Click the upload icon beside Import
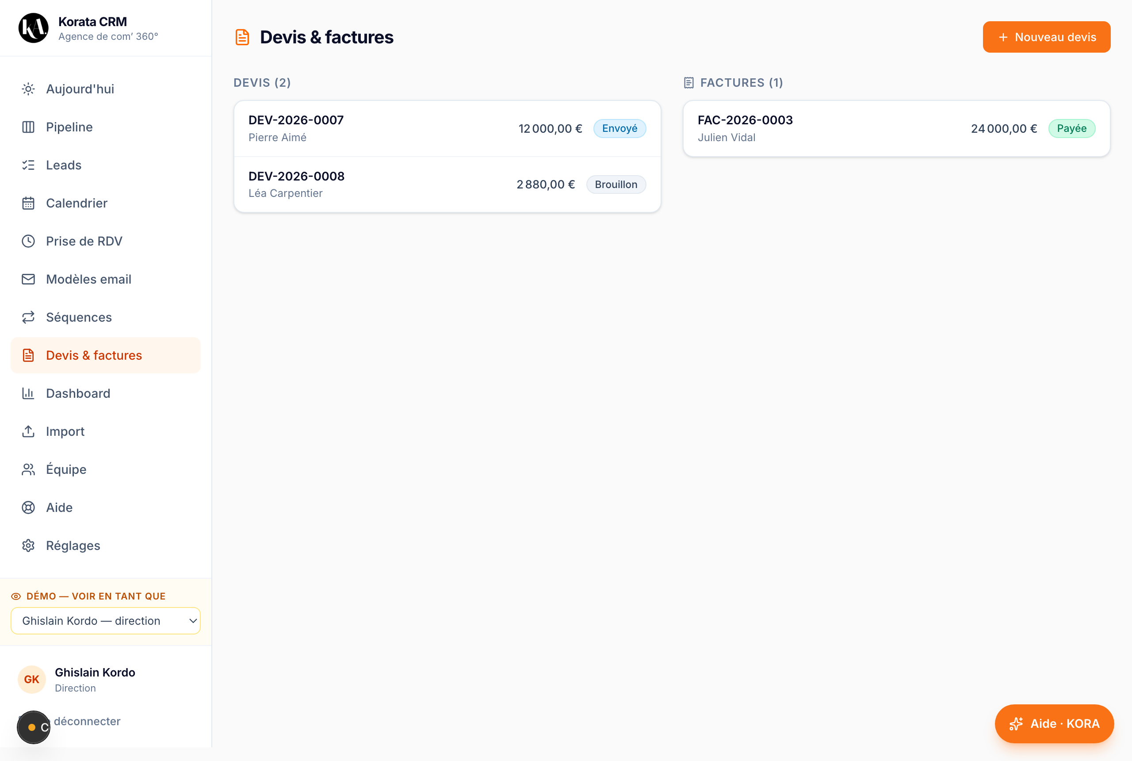Screen dimensions: 1132x761 click(x=28, y=431)
